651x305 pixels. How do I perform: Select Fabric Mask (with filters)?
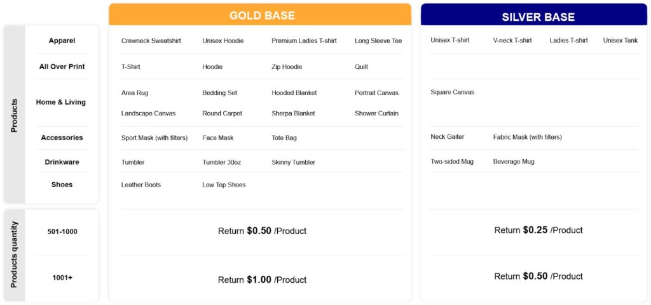[527, 137]
